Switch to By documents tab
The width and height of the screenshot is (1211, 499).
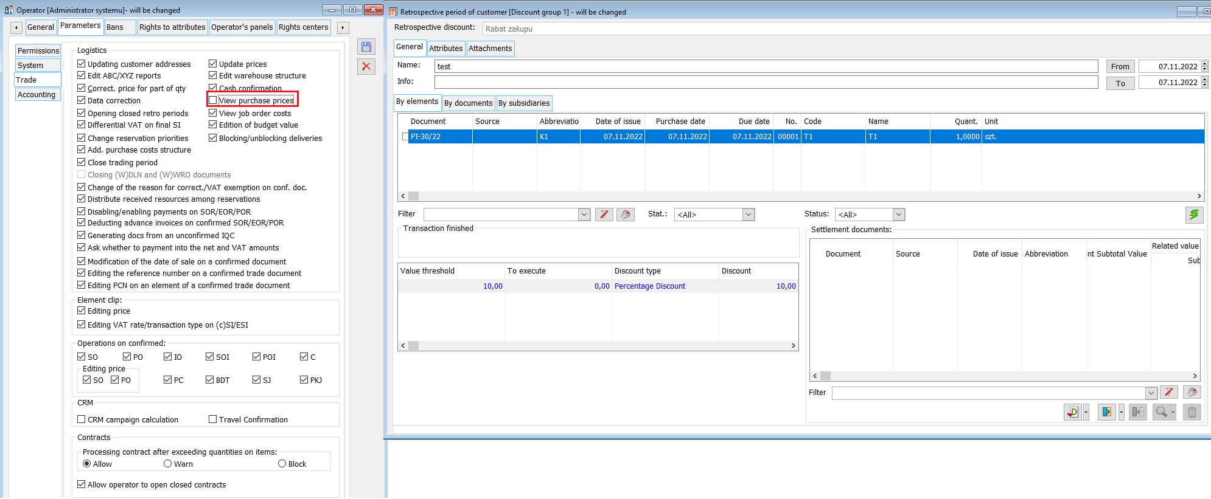coord(469,103)
